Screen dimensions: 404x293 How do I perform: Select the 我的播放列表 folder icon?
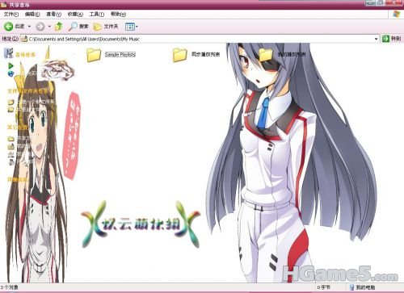point(266,54)
